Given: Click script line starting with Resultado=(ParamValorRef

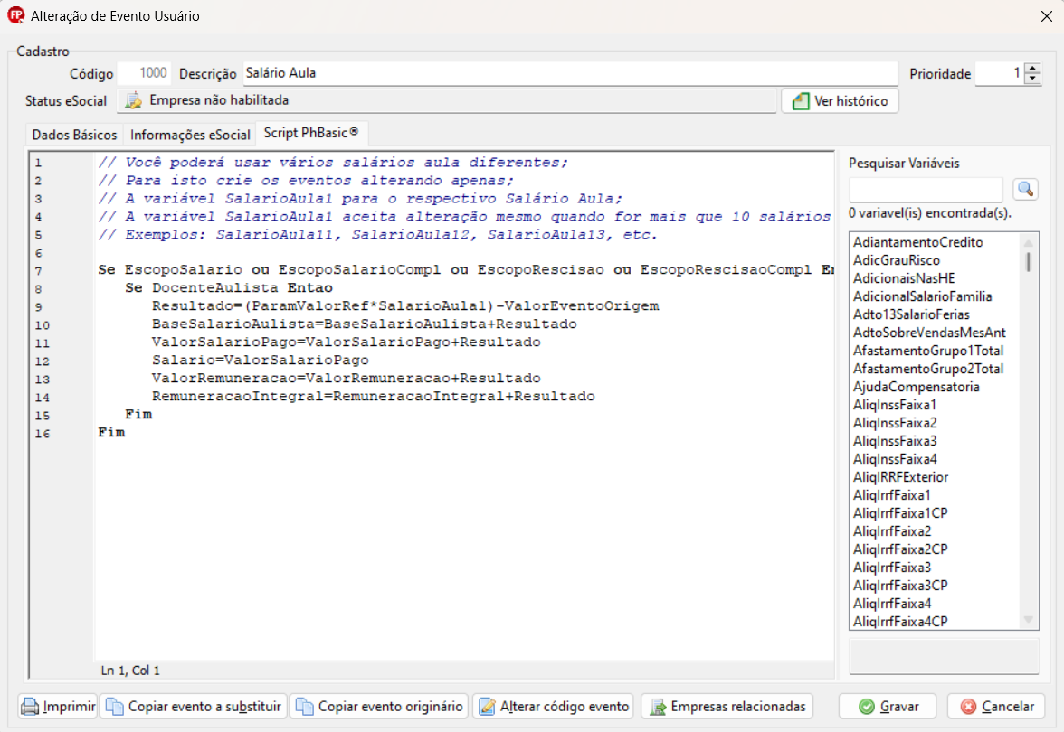Looking at the screenshot, I should coord(405,305).
